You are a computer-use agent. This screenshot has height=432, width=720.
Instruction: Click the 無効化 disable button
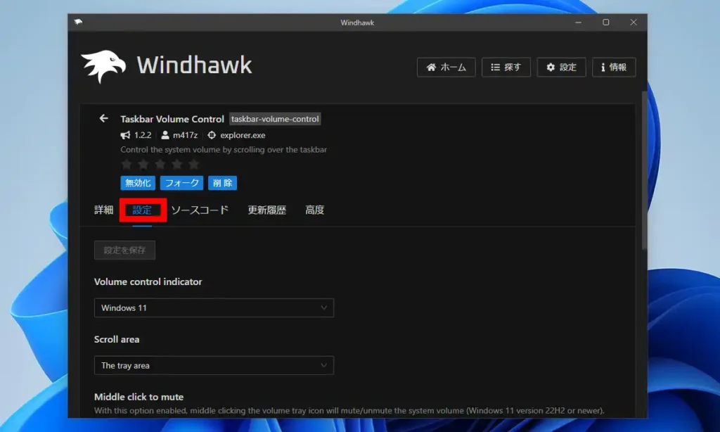point(138,183)
